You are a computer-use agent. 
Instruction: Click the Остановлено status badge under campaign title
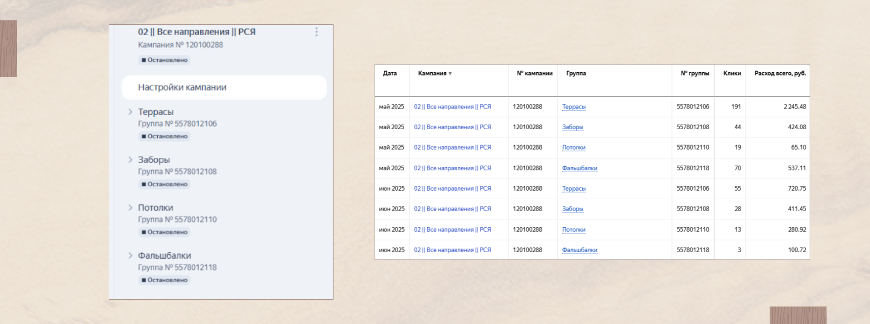[164, 60]
